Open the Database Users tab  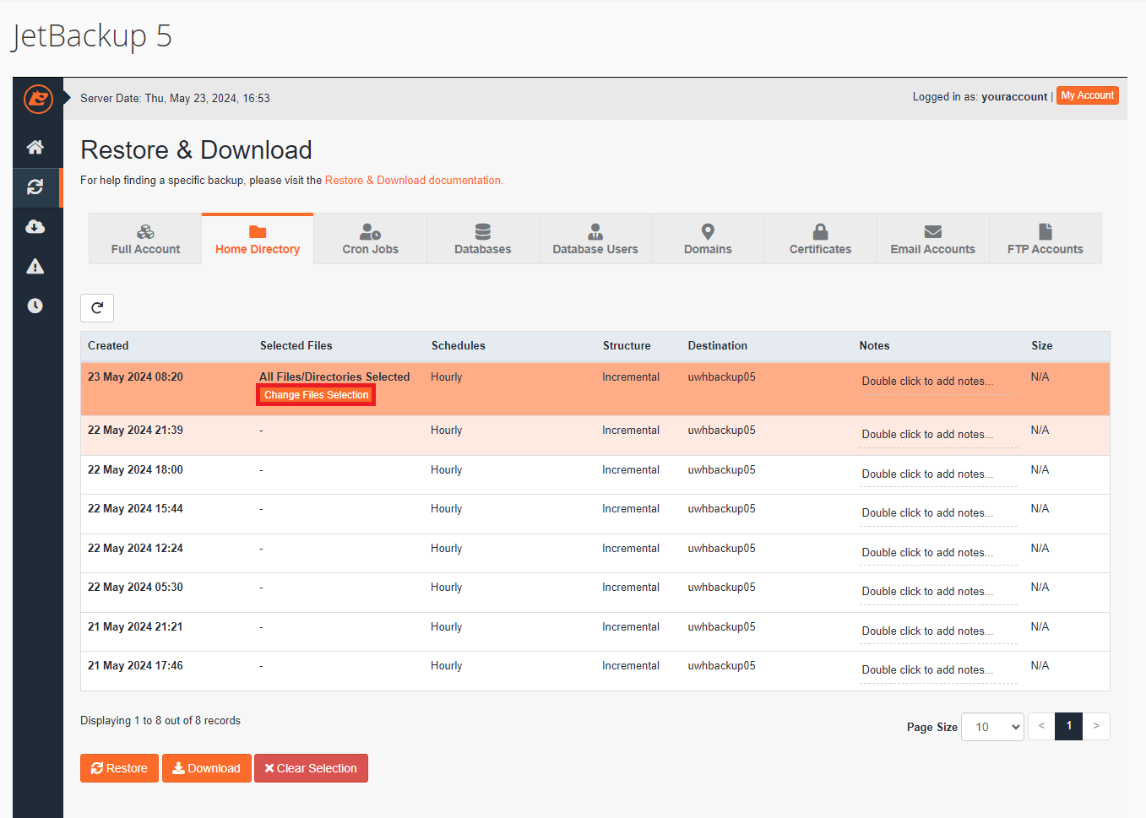595,239
